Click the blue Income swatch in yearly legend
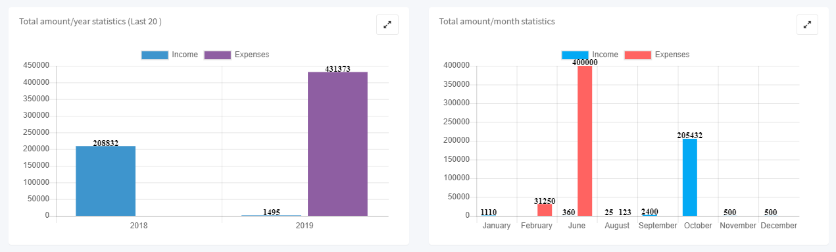Viewport: 836px width, 252px height. [155, 55]
